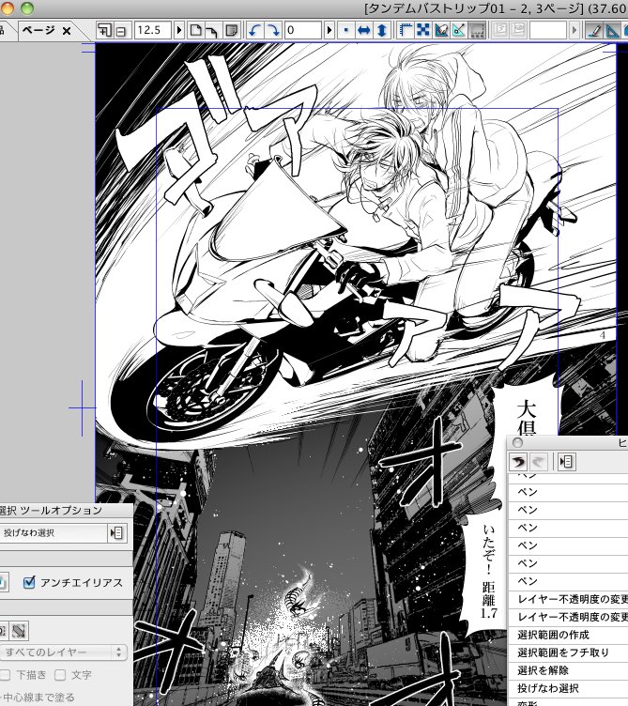
Task: Toggle the grid snap icon
Action: [477, 30]
